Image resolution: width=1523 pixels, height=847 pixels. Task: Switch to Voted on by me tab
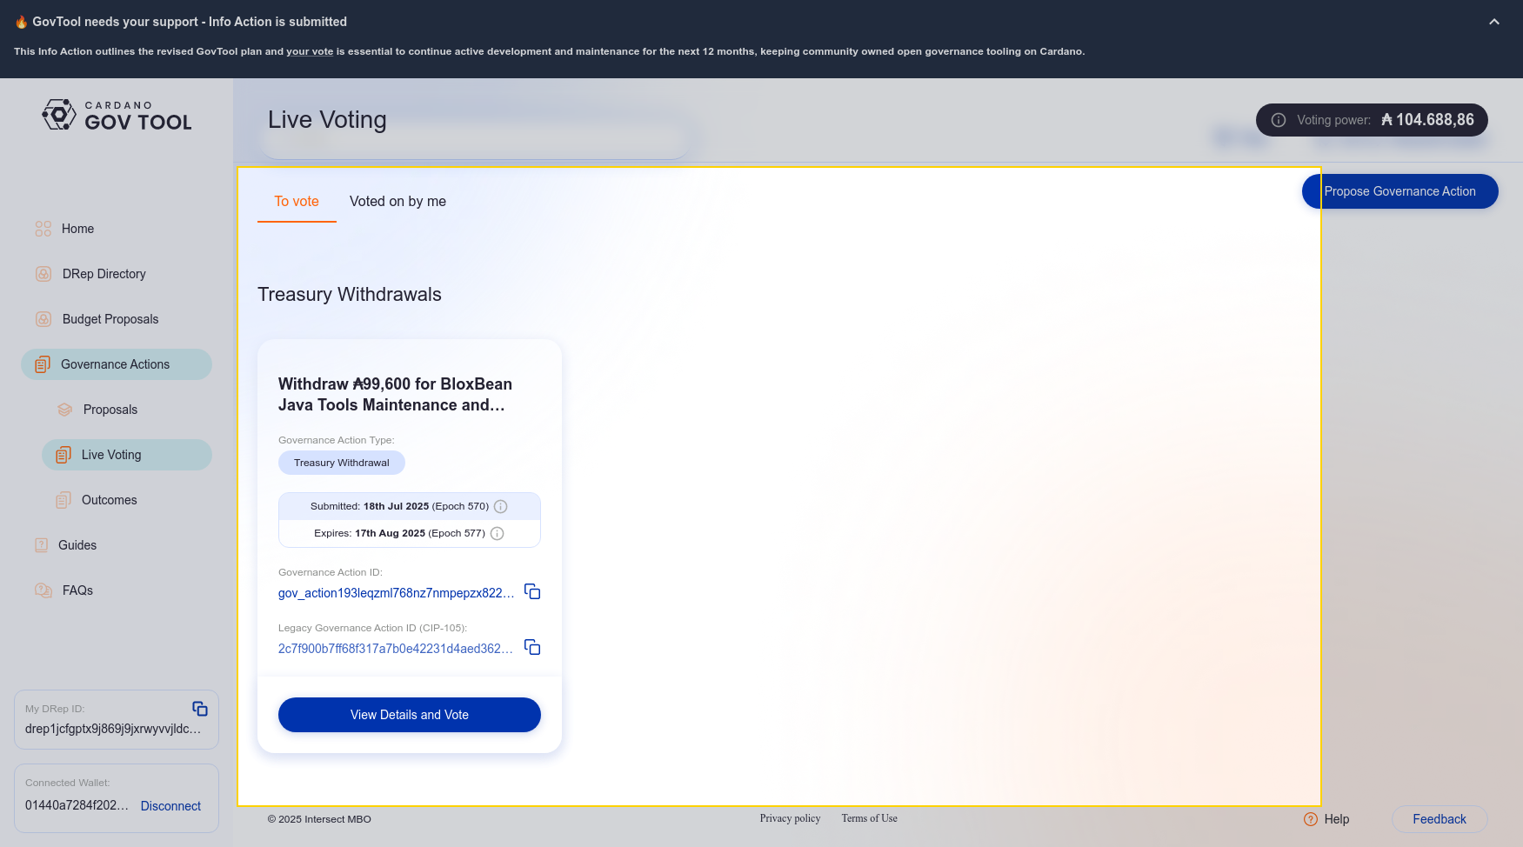pos(397,202)
